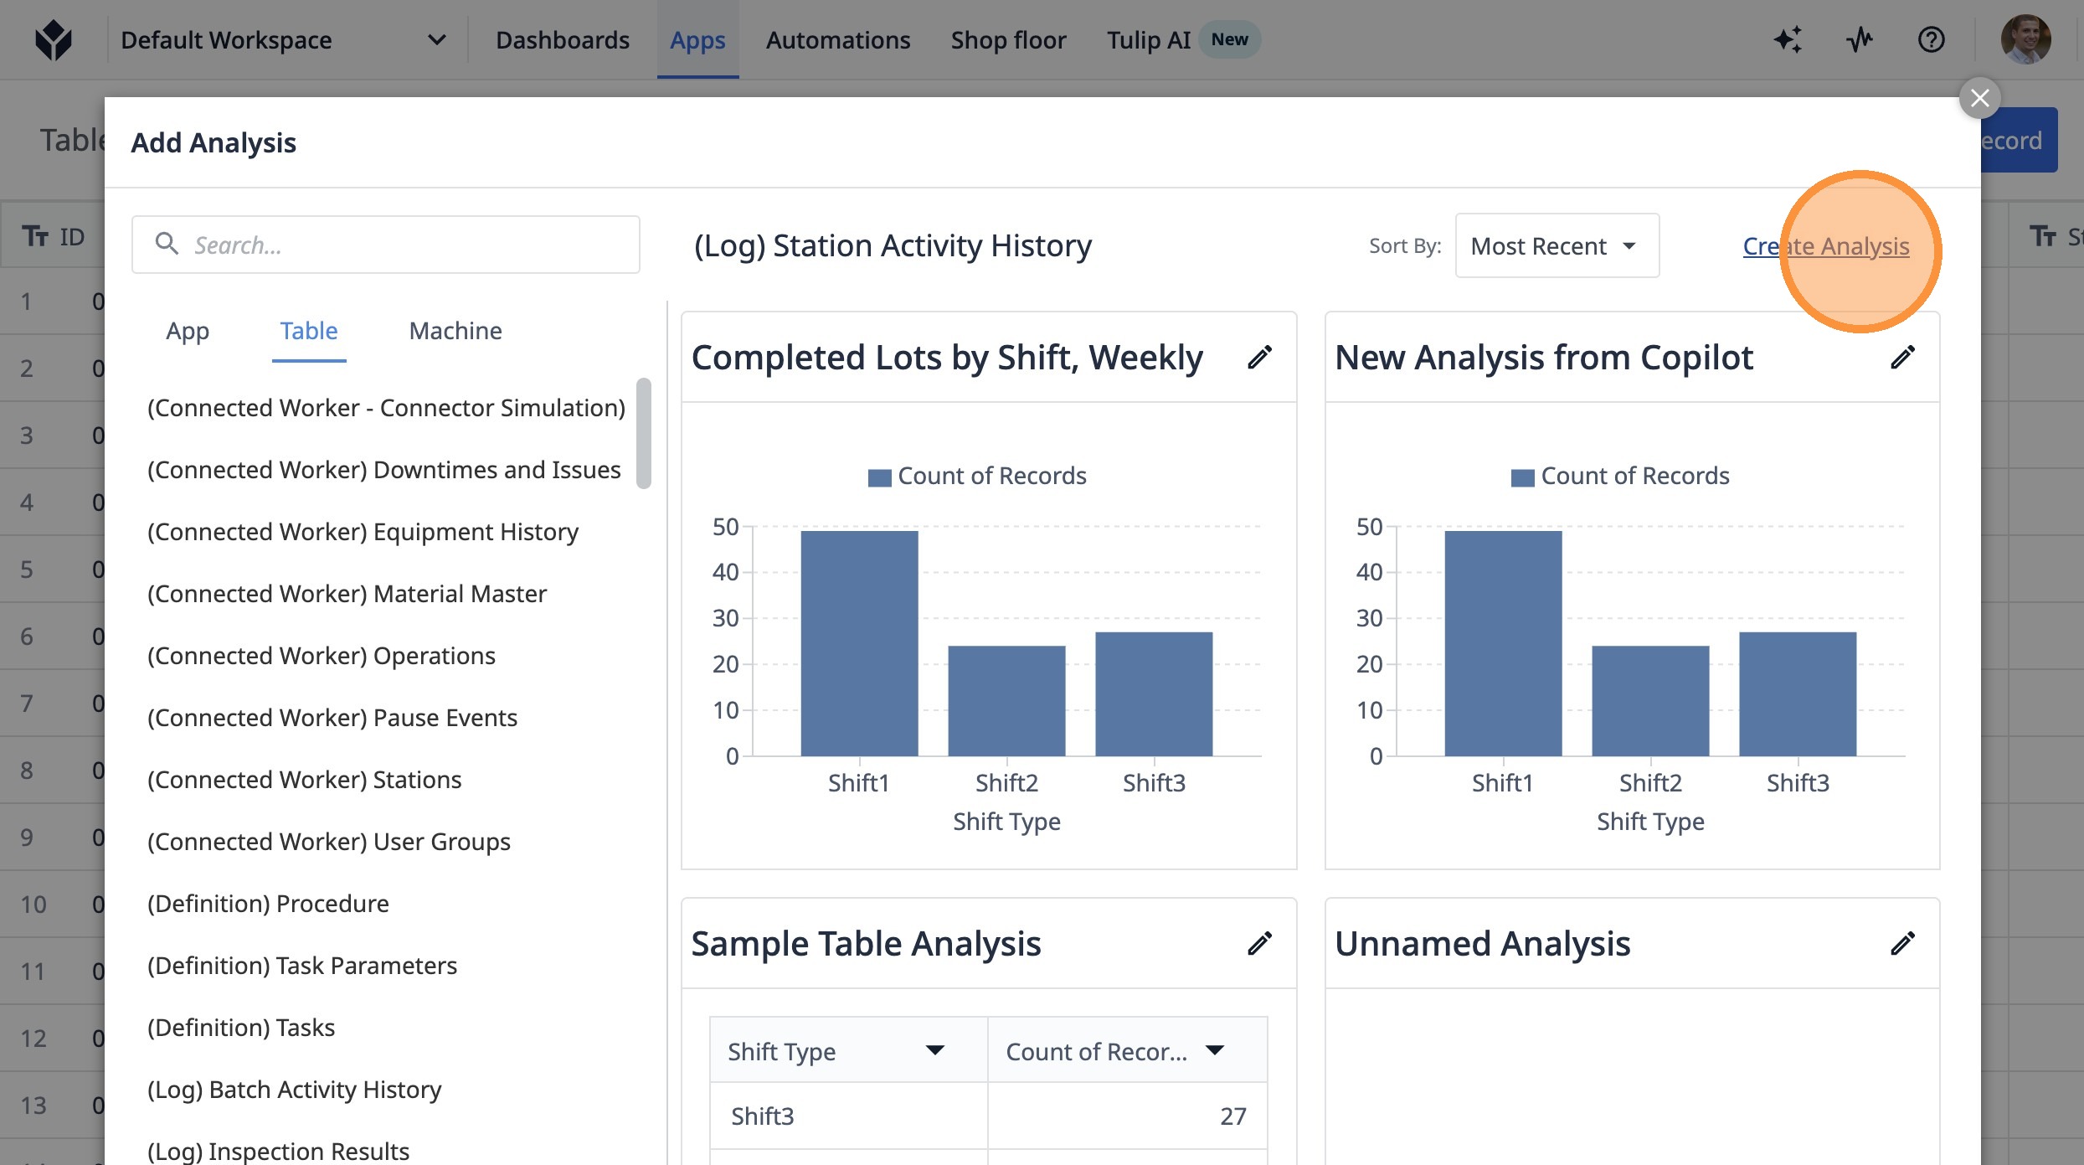The height and width of the screenshot is (1165, 2084).
Task: Click the table list scrollbar
Action: pyautogui.click(x=643, y=433)
